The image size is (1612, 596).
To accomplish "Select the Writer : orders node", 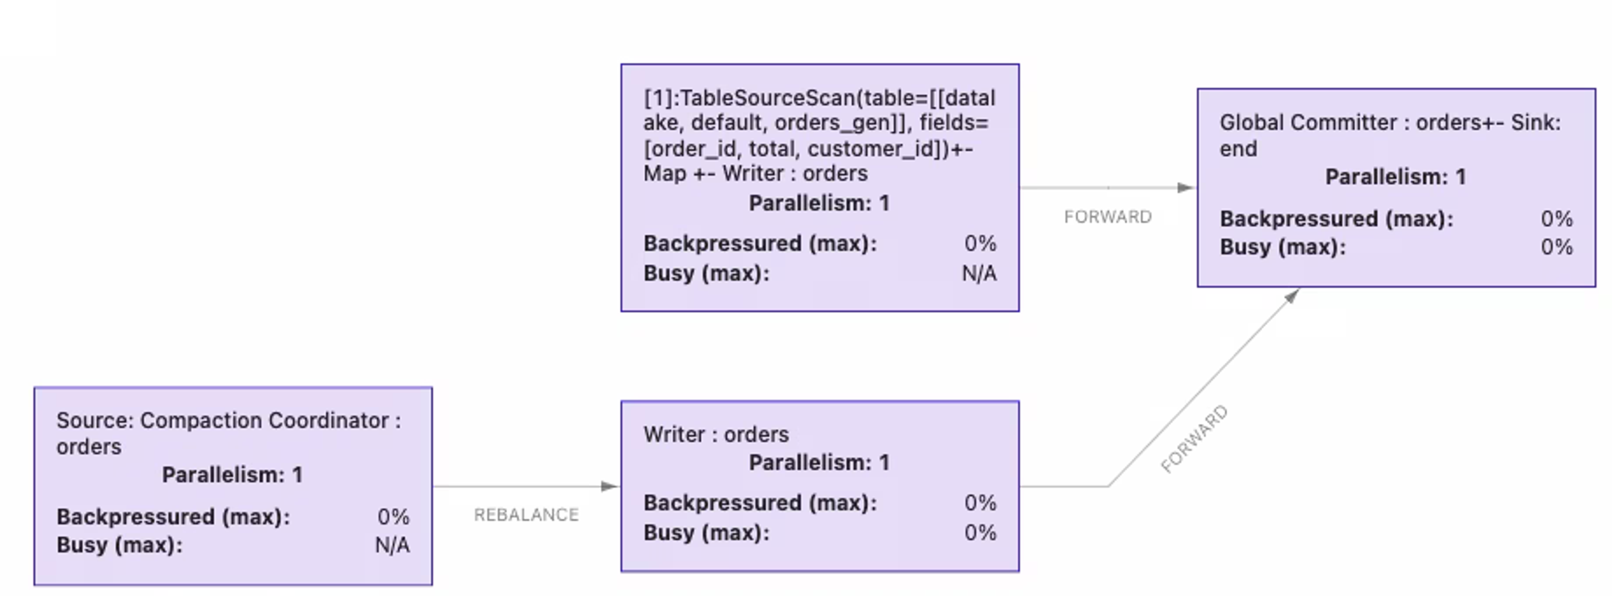I will pyautogui.click(x=820, y=486).
